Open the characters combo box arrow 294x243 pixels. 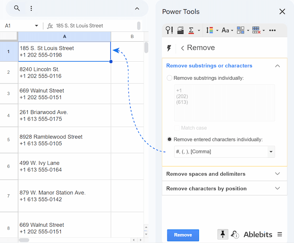tap(271, 152)
